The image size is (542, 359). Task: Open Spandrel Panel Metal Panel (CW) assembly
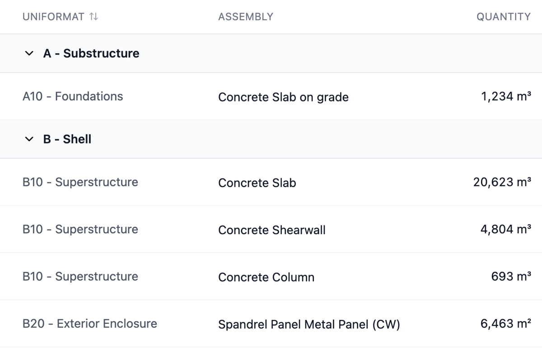[x=309, y=324]
